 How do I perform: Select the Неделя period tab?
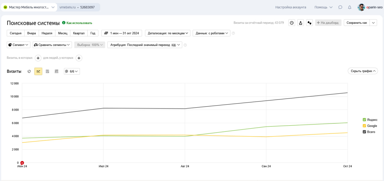coord(47,33)
